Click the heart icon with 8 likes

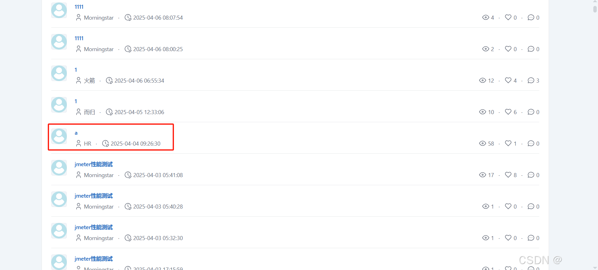pyautogui.click(x=508, y=175)
